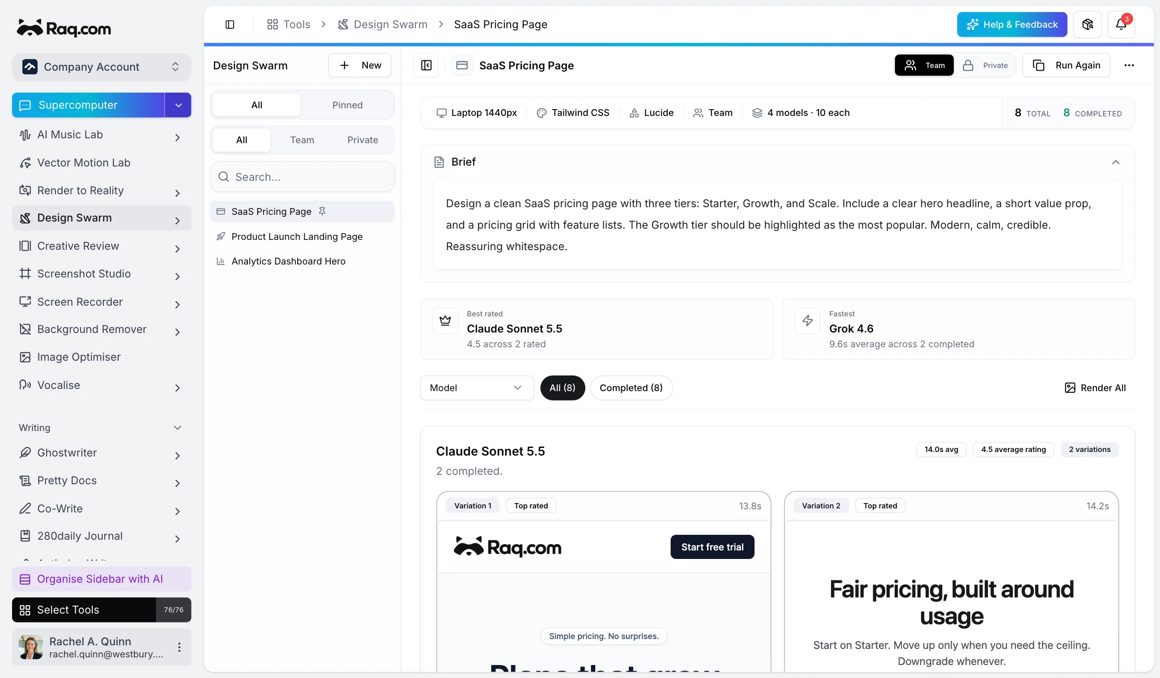
Task: Open AI Music Lab tool
Action: click(x=100, y=135)
